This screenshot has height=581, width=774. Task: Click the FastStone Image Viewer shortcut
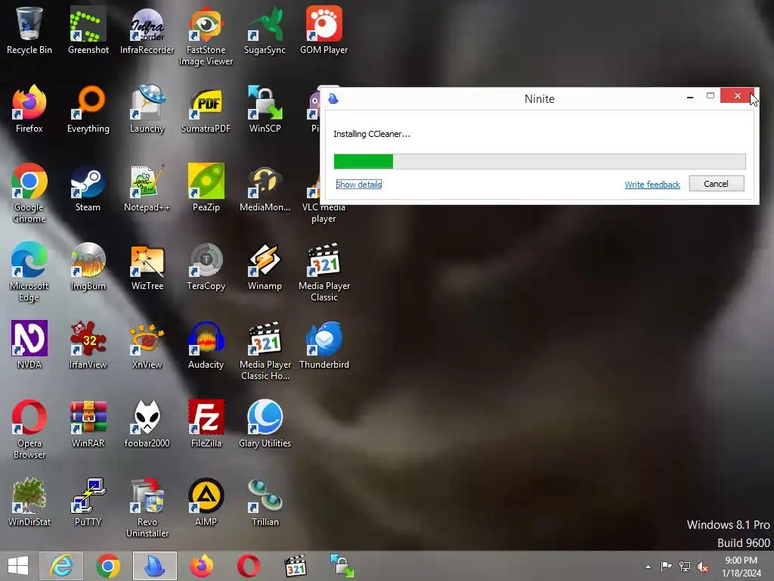click(206, 36)
